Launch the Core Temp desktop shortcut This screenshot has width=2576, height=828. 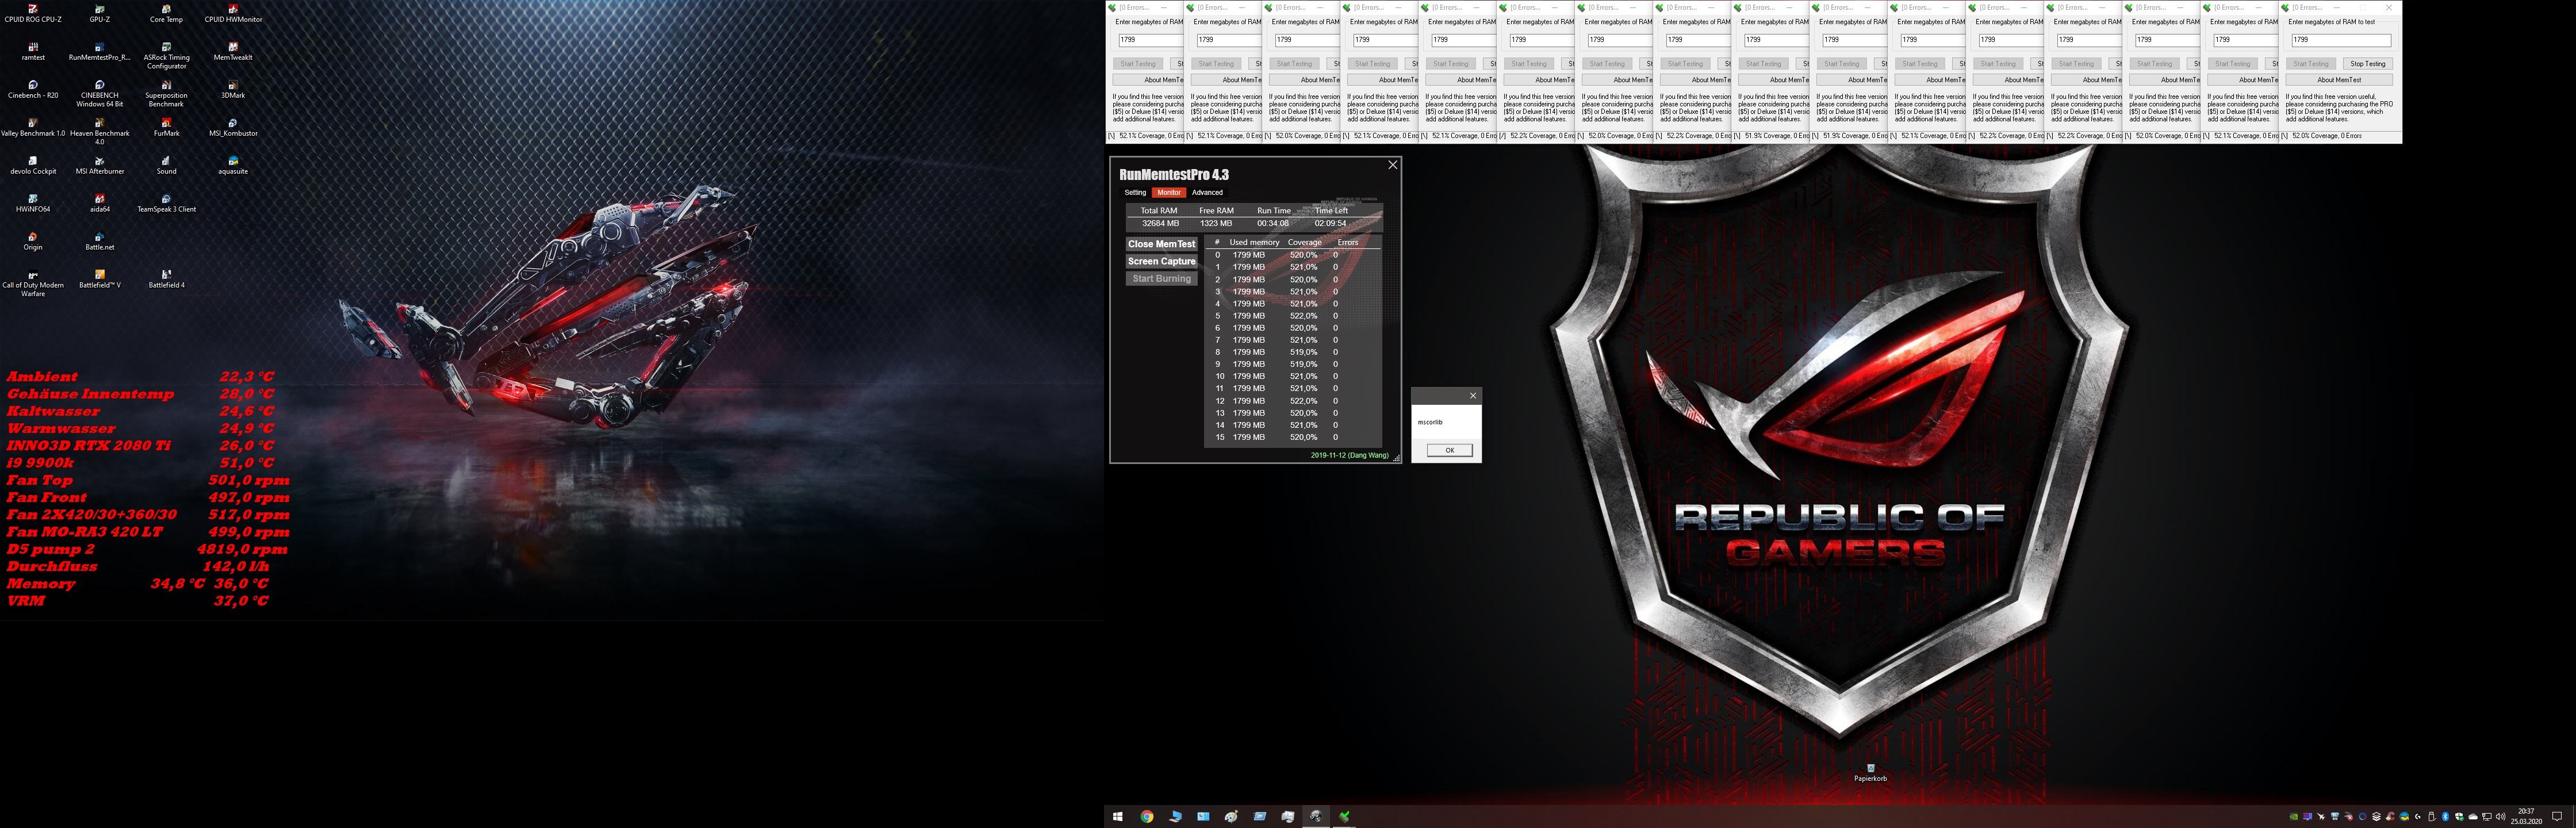(x=166, y=13)
